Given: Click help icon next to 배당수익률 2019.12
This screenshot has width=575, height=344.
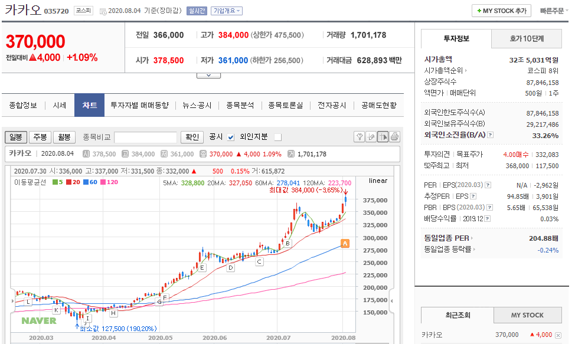Looking at the screenshot, I should pyautogui.click(x=488, y=219).
